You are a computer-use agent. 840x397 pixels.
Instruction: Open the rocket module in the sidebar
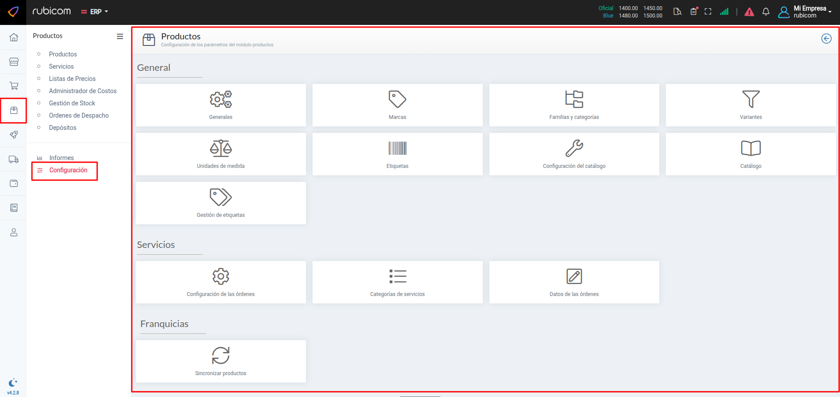pyautogui.click(x=14, y=135)
